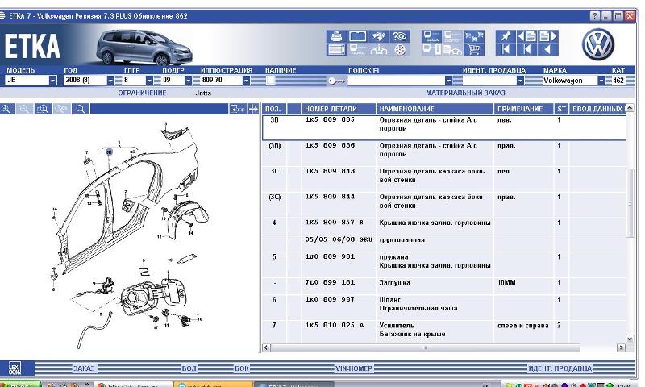The height and width of the screenshot is (387, 645).
Task: Click the ПОЗ. column header
Action: point(274,109)
